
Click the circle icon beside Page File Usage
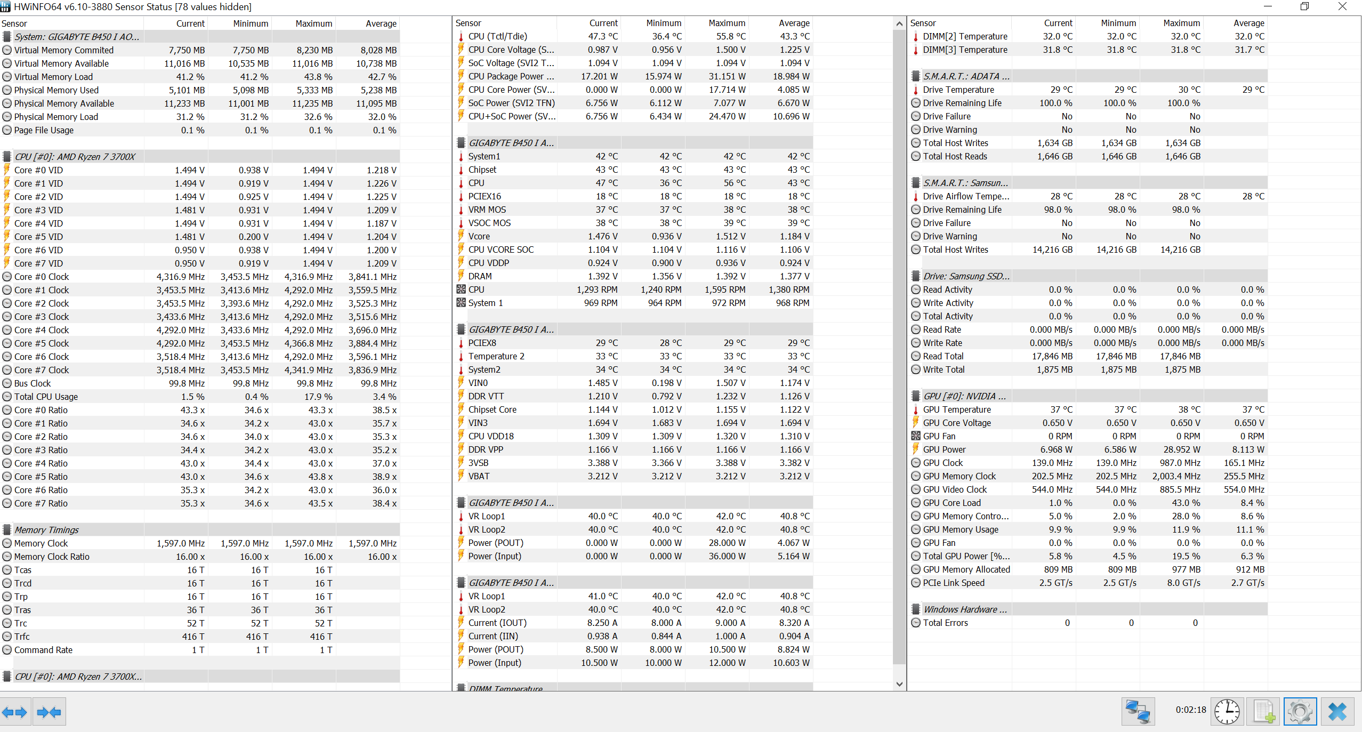click(7, 130)
